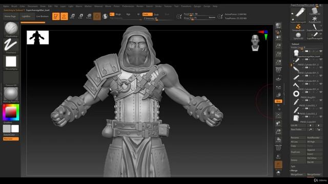Viewport: 328px width, 184px height.
Task: Enable the M material mode
Action: pos(138,14)
